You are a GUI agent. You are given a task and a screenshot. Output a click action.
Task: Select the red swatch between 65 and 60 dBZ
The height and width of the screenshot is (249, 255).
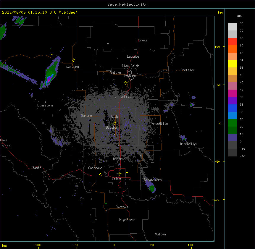(x=233, y=42)
